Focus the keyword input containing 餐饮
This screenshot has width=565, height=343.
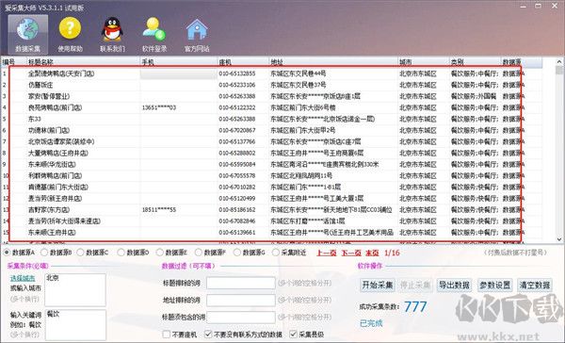75,324
